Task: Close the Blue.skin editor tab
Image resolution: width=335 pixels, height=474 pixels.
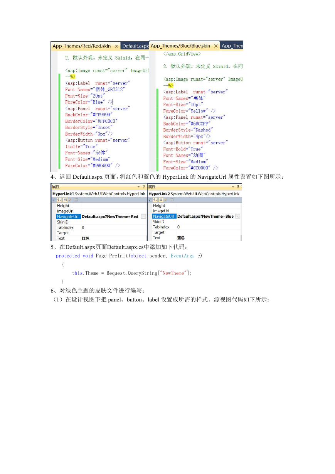Action: [215, 46]
